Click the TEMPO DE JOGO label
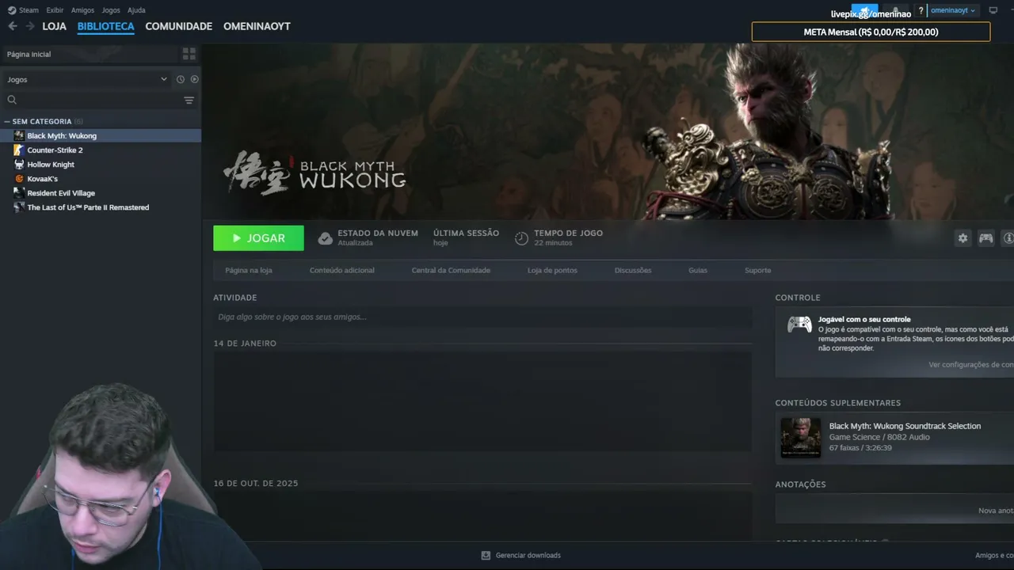 tap(568, 233)
